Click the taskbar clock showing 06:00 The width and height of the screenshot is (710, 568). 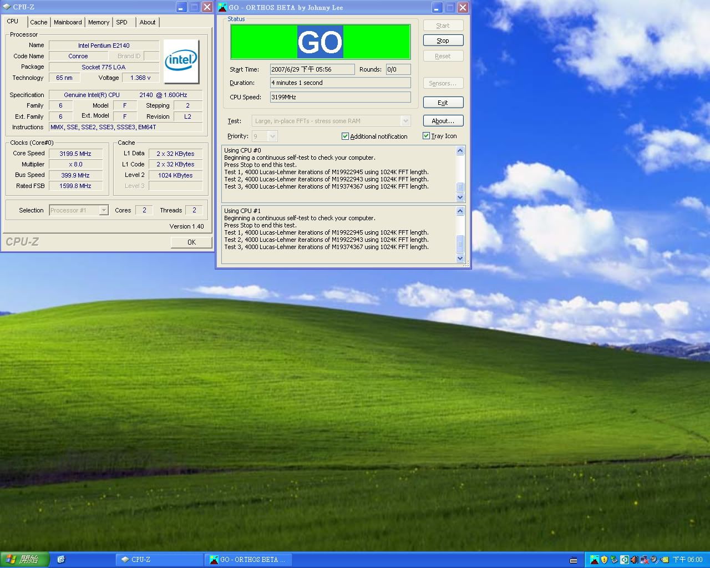click(688, 560)
